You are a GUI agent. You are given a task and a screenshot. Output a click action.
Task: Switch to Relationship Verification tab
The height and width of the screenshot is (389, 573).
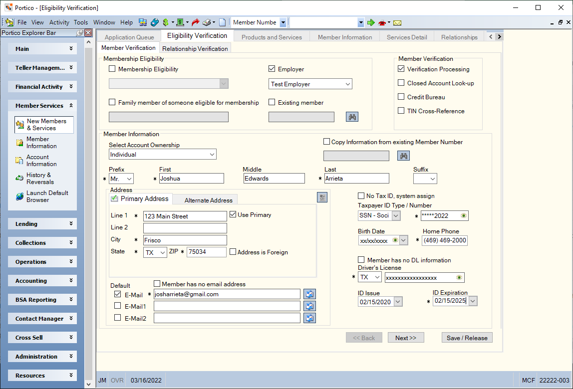click(195, 48)
